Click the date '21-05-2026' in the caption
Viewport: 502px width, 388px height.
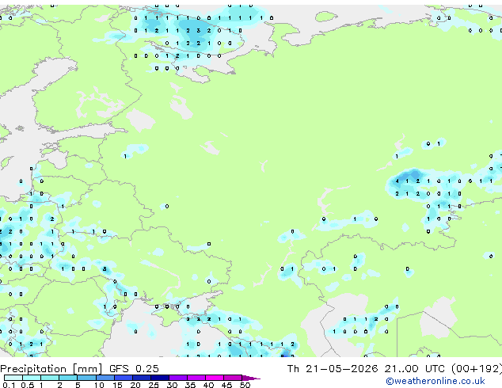(341, 369)
